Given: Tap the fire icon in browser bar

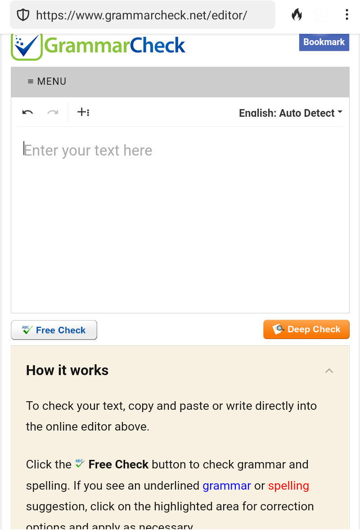Looking at the screenshot, I should point(297,15).
